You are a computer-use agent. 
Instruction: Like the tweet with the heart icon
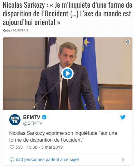point(12,147)
